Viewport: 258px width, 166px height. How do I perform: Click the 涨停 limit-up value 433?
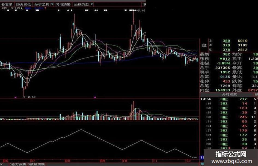[226, 81]
